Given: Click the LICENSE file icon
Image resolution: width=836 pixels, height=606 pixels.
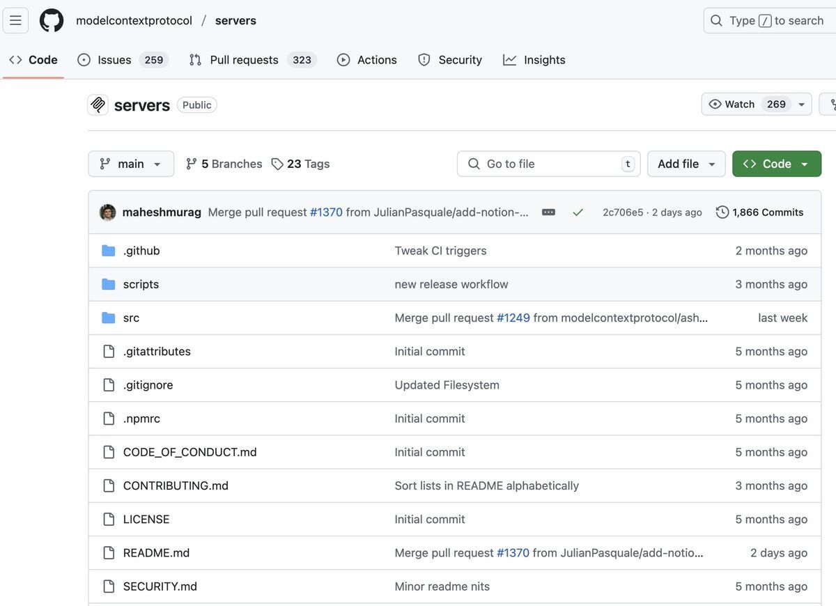Looking at the screenshot, I should pos(109,519).
